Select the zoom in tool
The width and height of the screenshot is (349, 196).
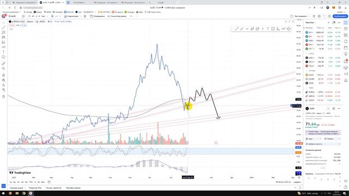[4, 69]
